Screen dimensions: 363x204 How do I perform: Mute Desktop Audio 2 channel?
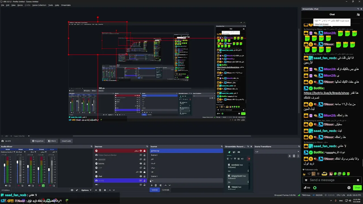tap(6, 186)
